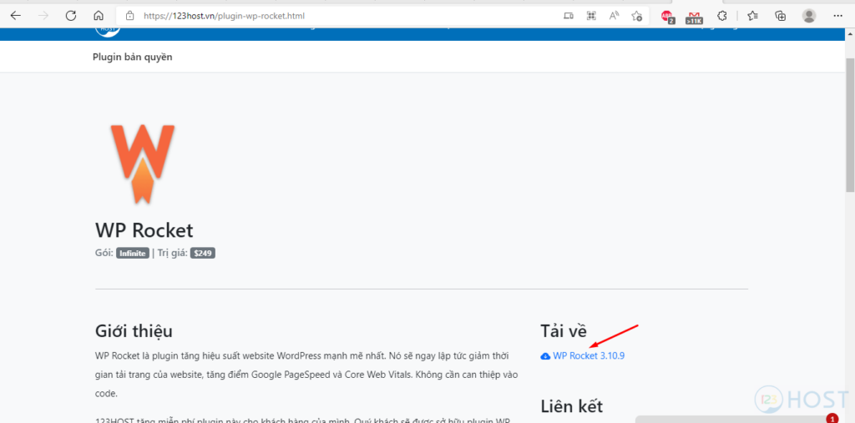The image size is (855, 423).
Task: Open the Extensions puzzle menu
Action: (x=722, y=16)
